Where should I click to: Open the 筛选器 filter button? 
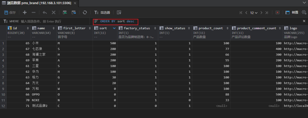point(102,12)
